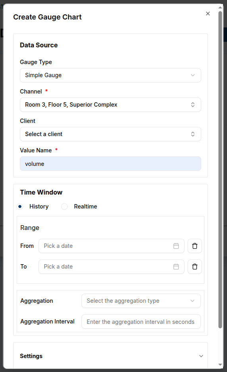Expand the Settings section
The height and width of the screenshot is (372, 227).
click(x=111, y=356)
